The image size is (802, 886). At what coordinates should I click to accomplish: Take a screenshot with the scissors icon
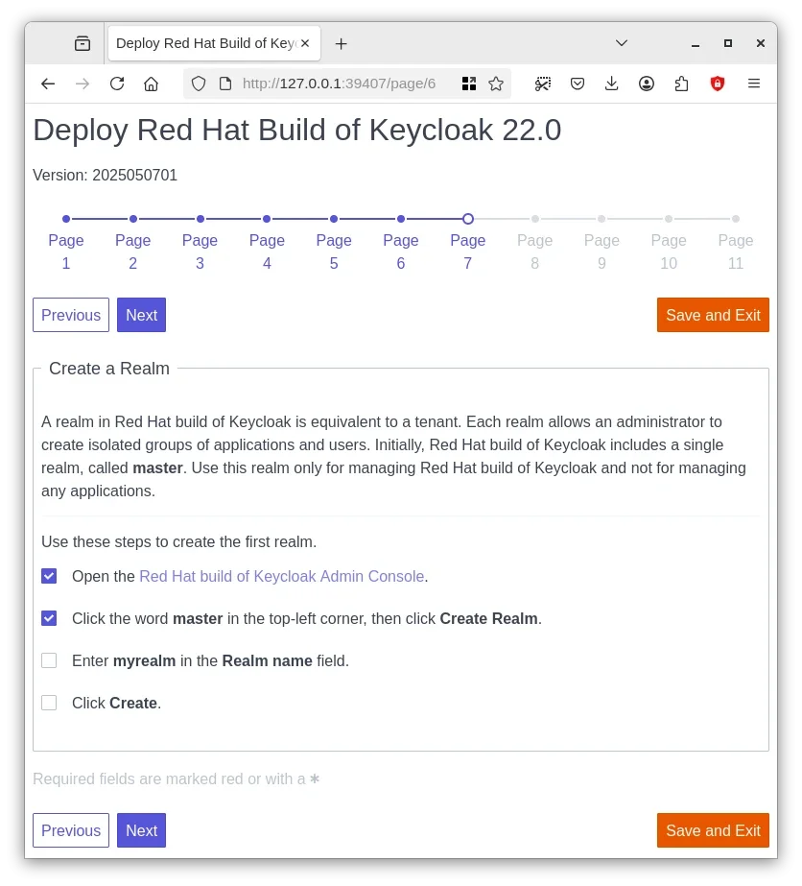tap(543, 84)
